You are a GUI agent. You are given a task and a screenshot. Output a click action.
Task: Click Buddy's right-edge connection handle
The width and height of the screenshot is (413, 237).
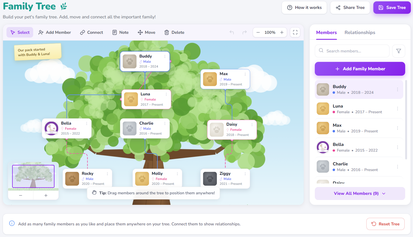point(170,61)
